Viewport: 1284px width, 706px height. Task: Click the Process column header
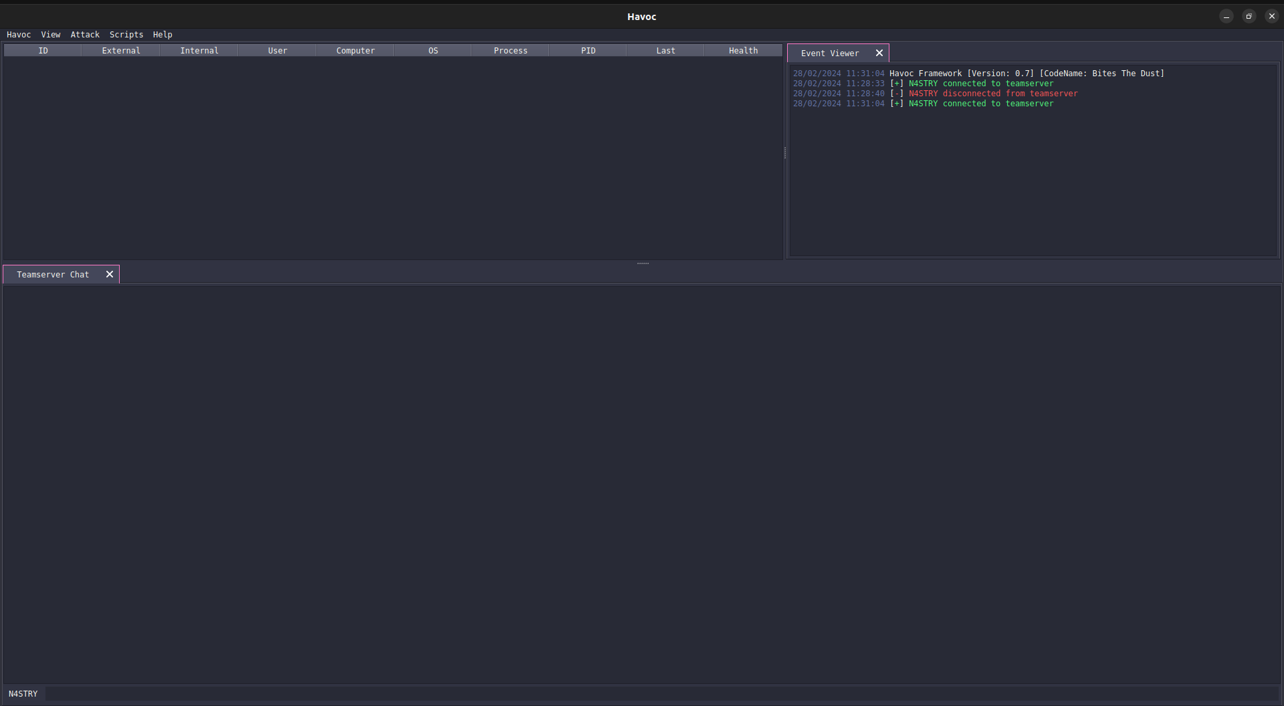[510, 51]
